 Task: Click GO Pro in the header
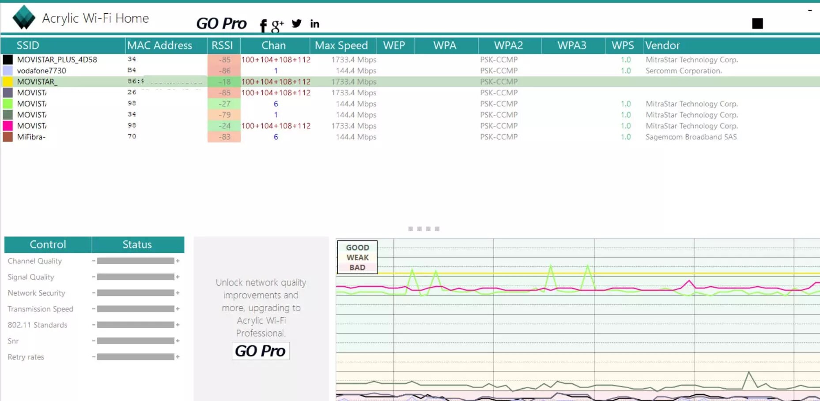pyautogui.click(x=221, y=23)
